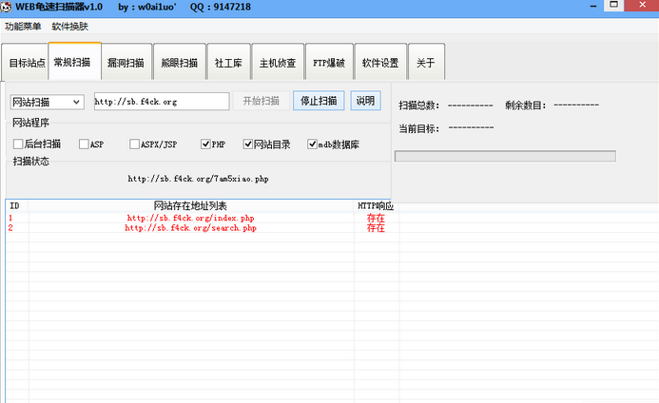
Task: Check the ASP checkbox
Action: click(x=84, y=144)
